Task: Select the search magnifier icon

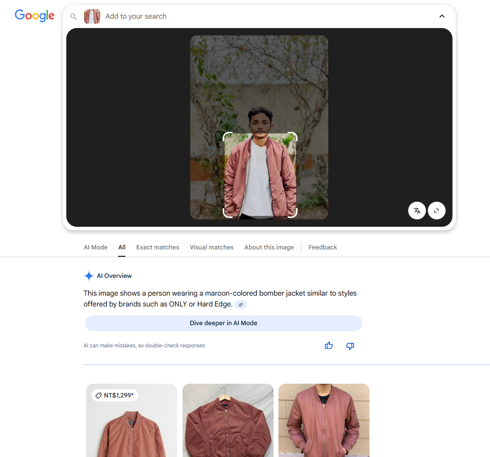Action: tap(73, 16)
